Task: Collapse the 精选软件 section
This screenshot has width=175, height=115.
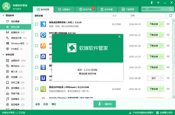Action: click(3, 15)
